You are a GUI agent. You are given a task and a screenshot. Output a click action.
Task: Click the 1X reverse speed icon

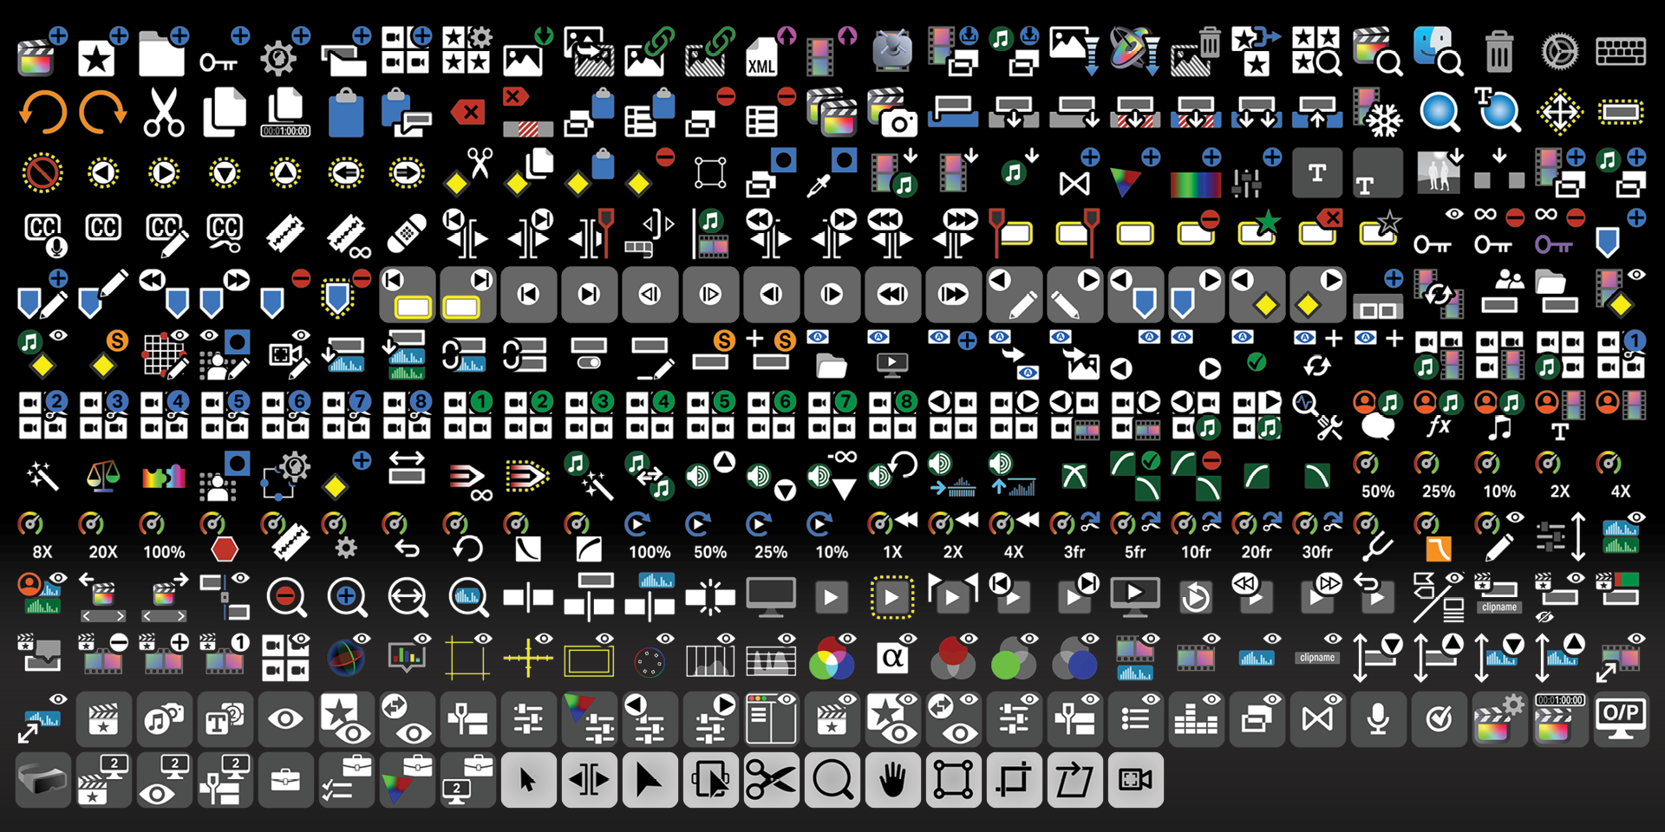(891, 536)
